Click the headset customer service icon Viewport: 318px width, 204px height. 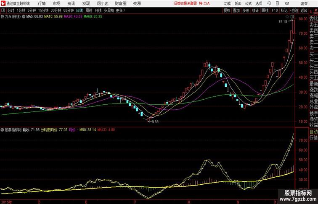[269, 3]
